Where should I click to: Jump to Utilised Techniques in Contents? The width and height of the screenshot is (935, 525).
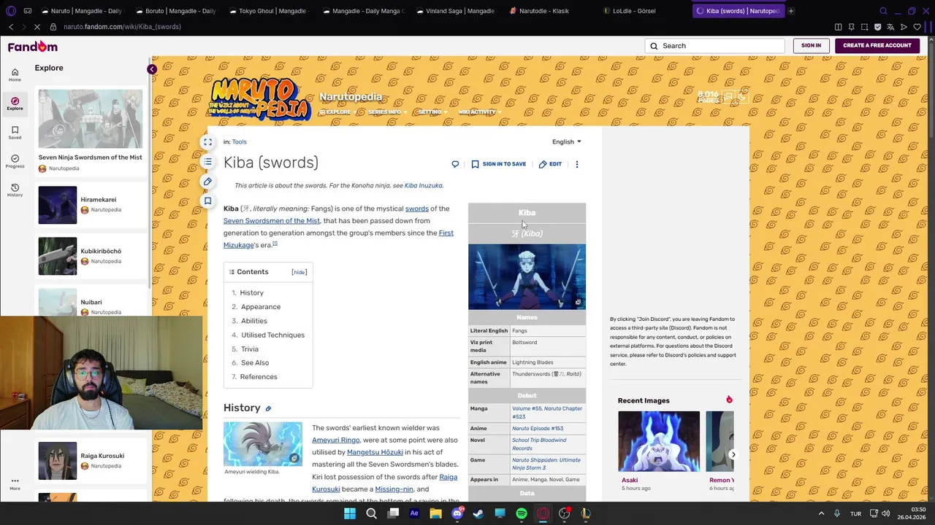272,335
